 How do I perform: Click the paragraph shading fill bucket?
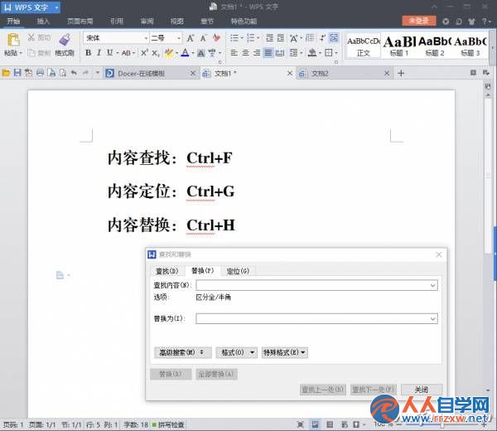[312, 53]
